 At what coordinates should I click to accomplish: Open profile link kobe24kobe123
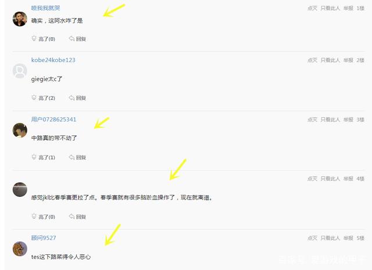click(53, 60)
